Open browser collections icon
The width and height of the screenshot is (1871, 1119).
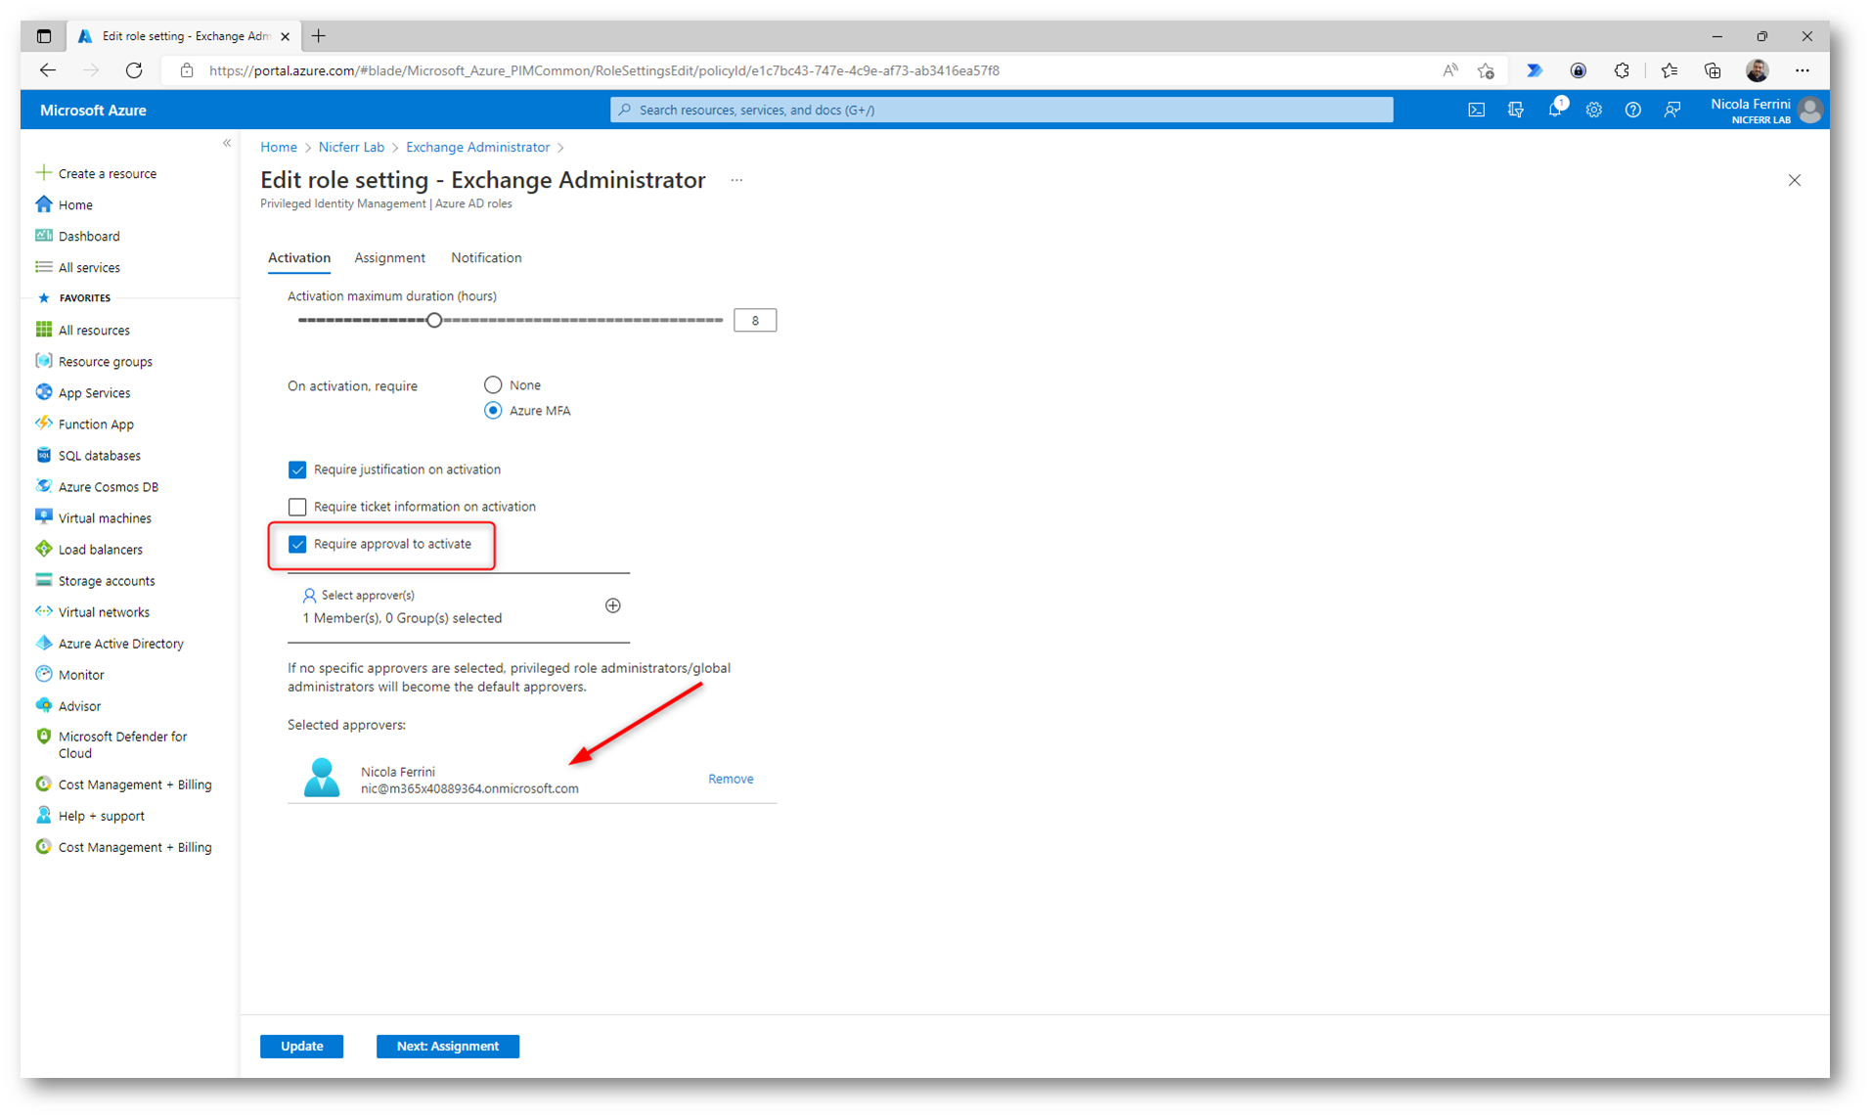click(1712, 70)
